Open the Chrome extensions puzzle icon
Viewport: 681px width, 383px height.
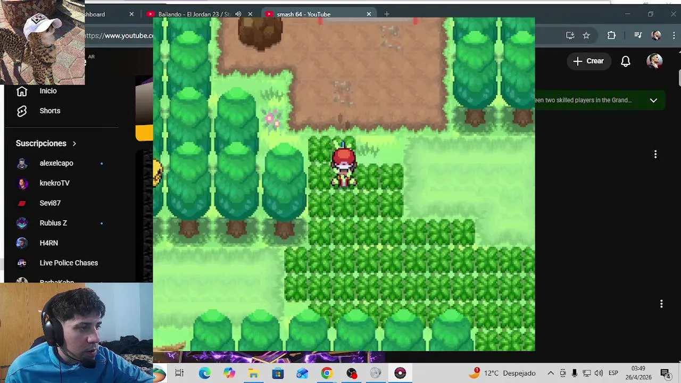tap(611, 36)
